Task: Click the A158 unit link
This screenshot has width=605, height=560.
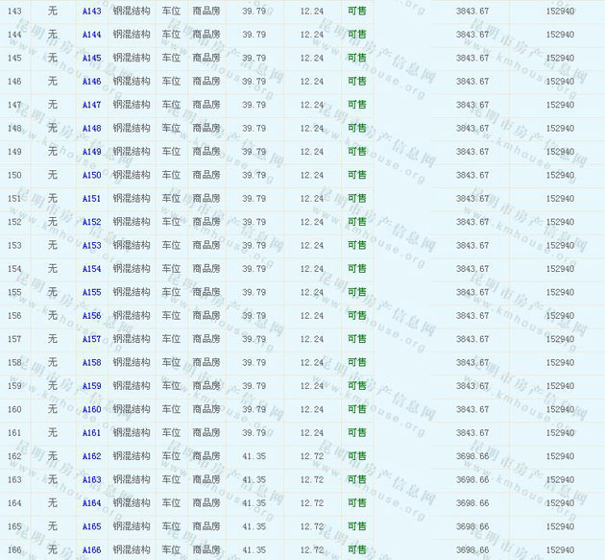Action: [x=91, y=363]
